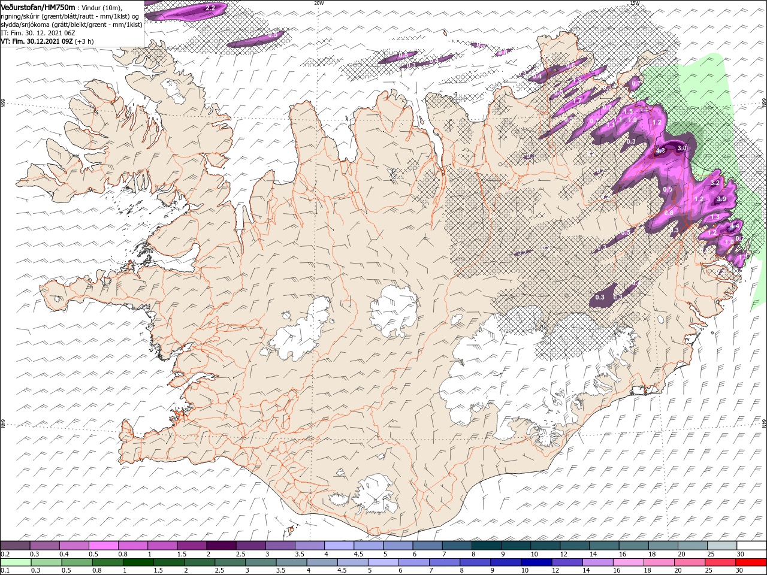Click the 'VT: Fim. 30.12.2021 09Z' valid time line
The image size is (767, 575).
click(x=37, y=41)
